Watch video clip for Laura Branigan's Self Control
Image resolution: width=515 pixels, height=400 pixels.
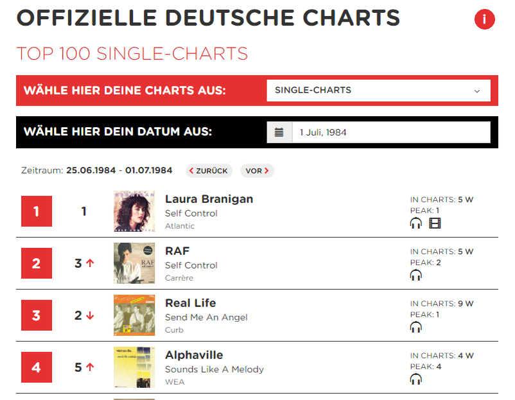click(x=435, y=223)
